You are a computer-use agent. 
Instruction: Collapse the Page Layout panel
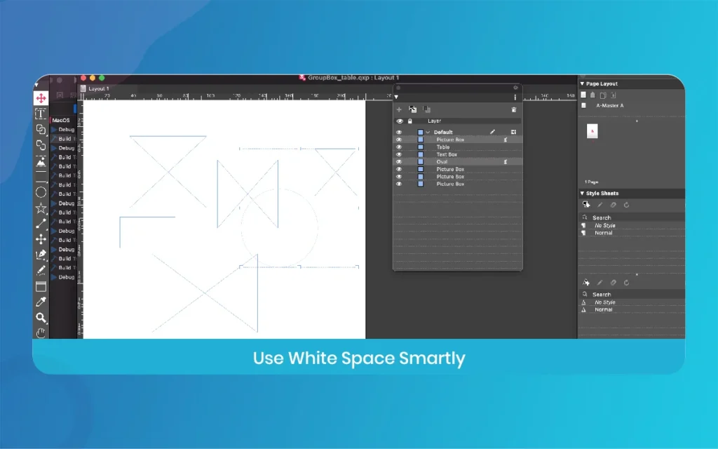(583, 84)
